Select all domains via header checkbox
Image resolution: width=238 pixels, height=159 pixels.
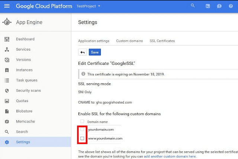pyautogui.click(x=82, y=121)
